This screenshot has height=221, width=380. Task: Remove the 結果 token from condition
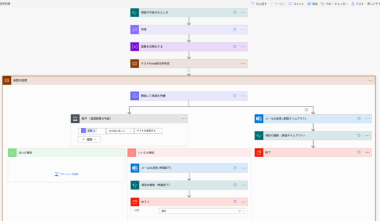[x=94, y=131]
